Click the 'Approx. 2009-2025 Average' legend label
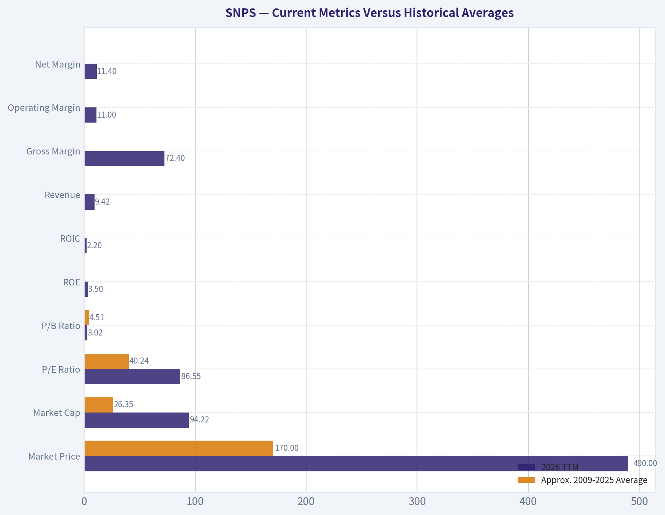 594,480
